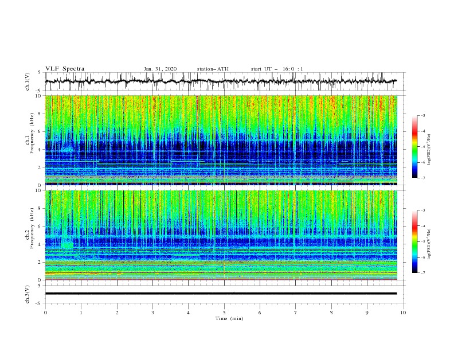Viewport: 454px width, 351px height.
Task: Click the 6 kHz tick of ch.2 spectrogram
Action: coord(41,227)
